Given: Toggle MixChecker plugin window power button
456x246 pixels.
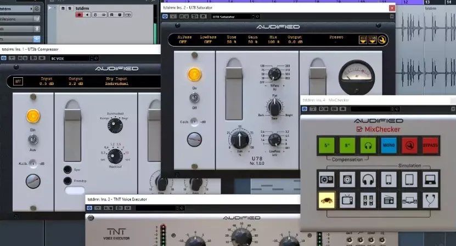Looking at the screenshot, I should (305, 109).
